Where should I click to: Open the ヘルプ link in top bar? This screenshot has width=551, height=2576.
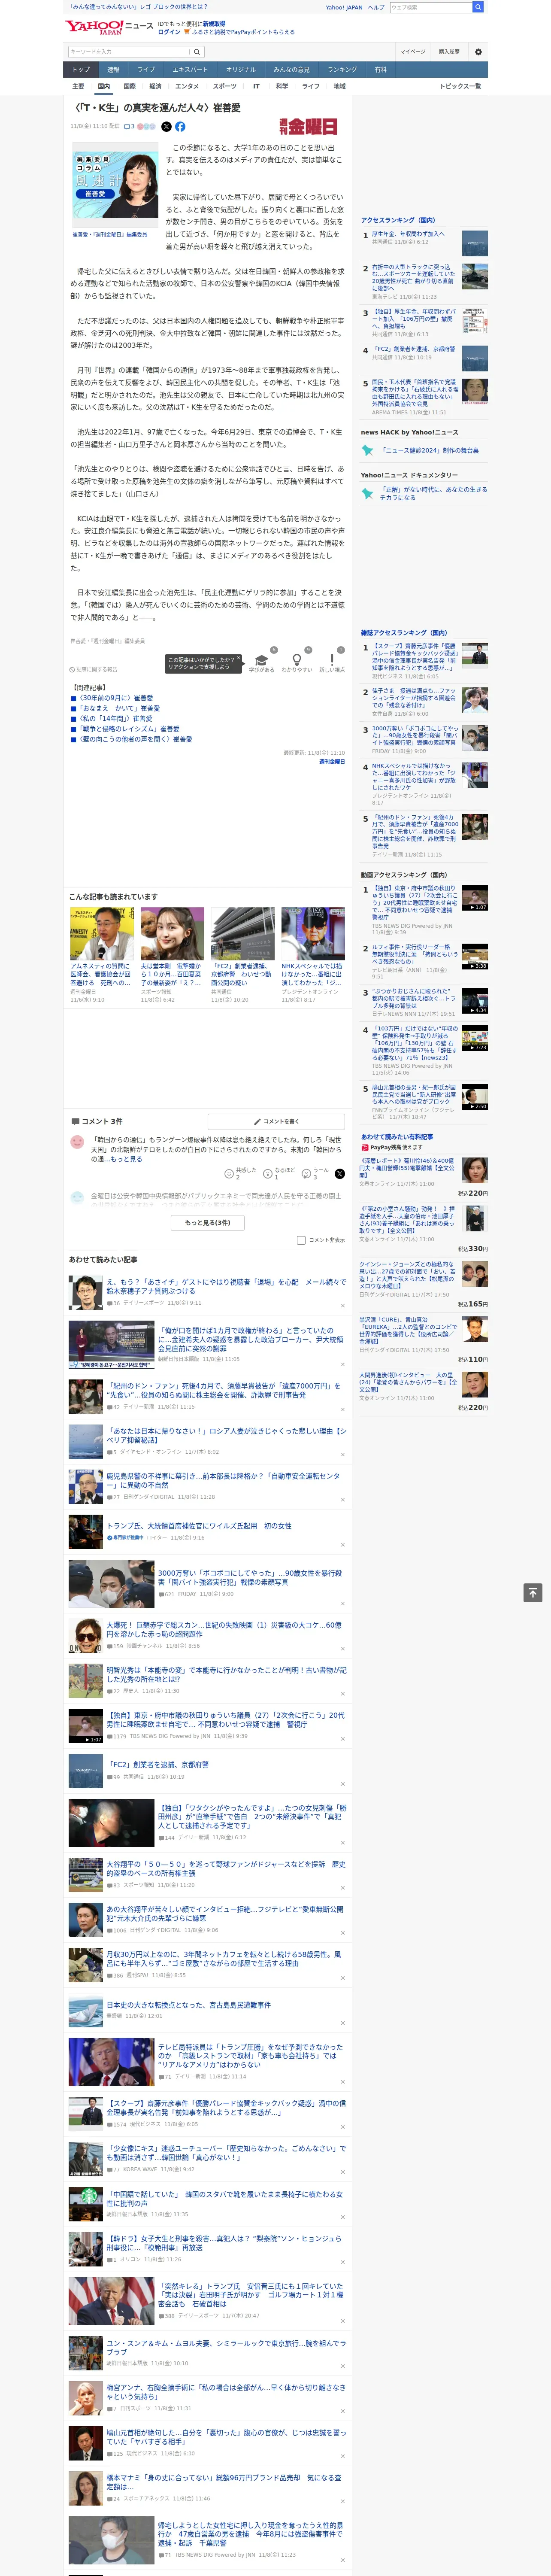375,7
